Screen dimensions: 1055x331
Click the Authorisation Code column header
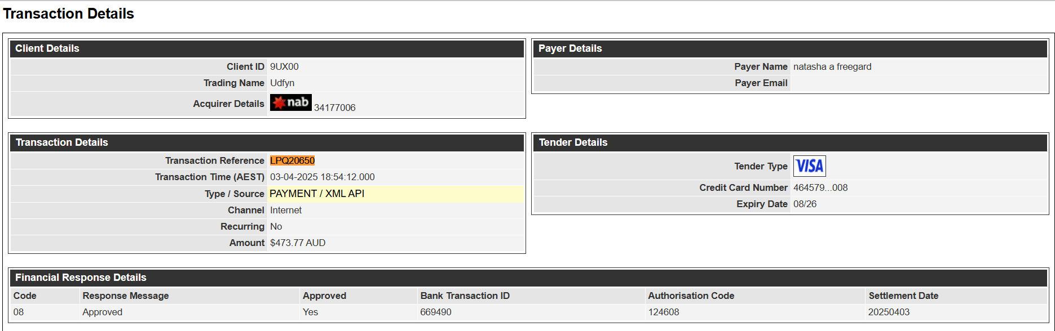click(691, 296)
